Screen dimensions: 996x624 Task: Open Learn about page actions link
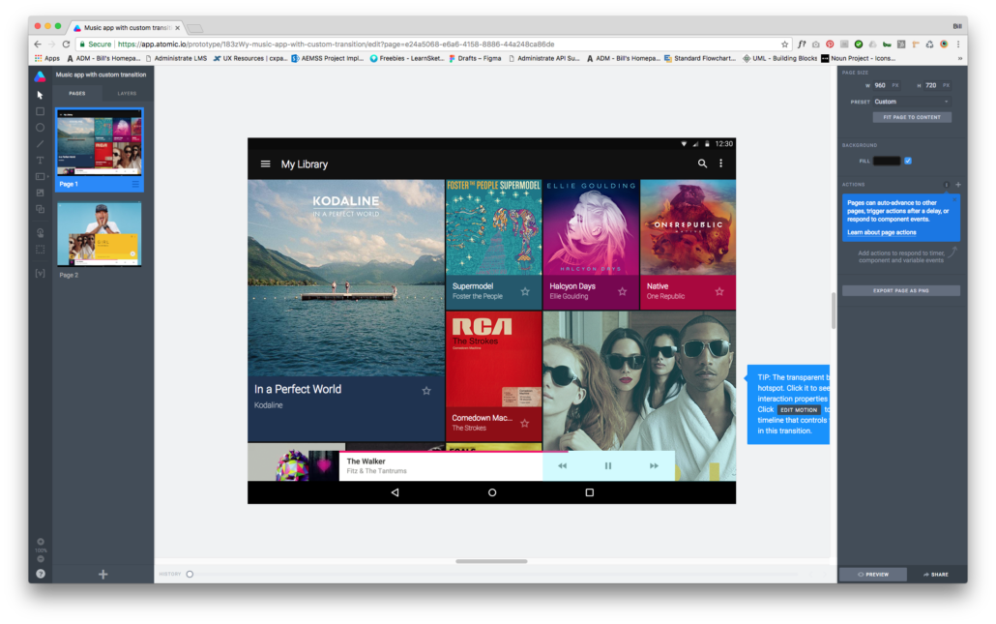882,232
